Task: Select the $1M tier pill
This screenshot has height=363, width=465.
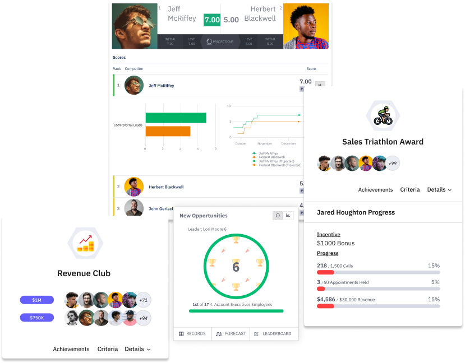Action: [x=37, y=300]
